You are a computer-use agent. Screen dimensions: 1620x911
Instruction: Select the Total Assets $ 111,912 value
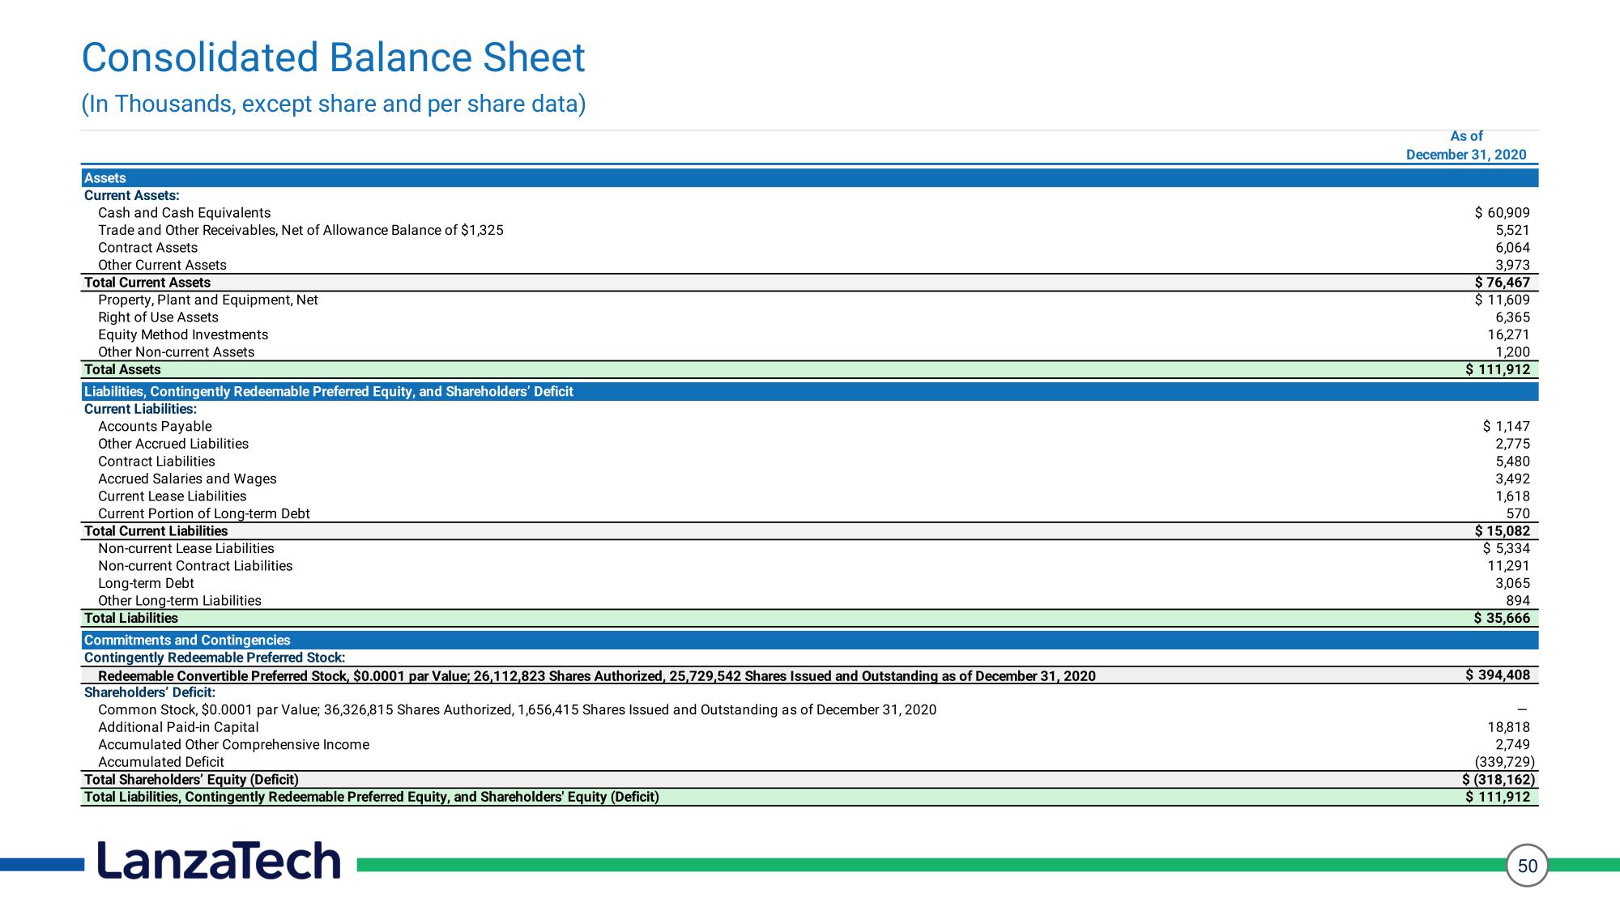1498,369
